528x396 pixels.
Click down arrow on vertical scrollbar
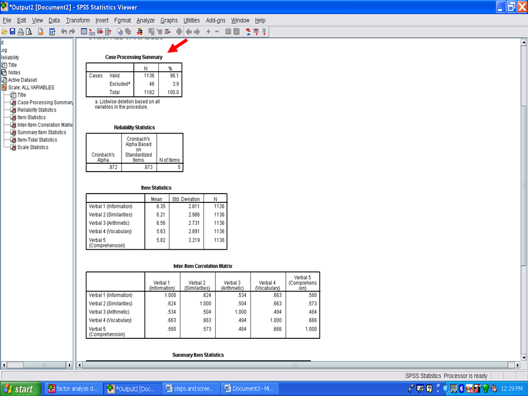(524, 355)
